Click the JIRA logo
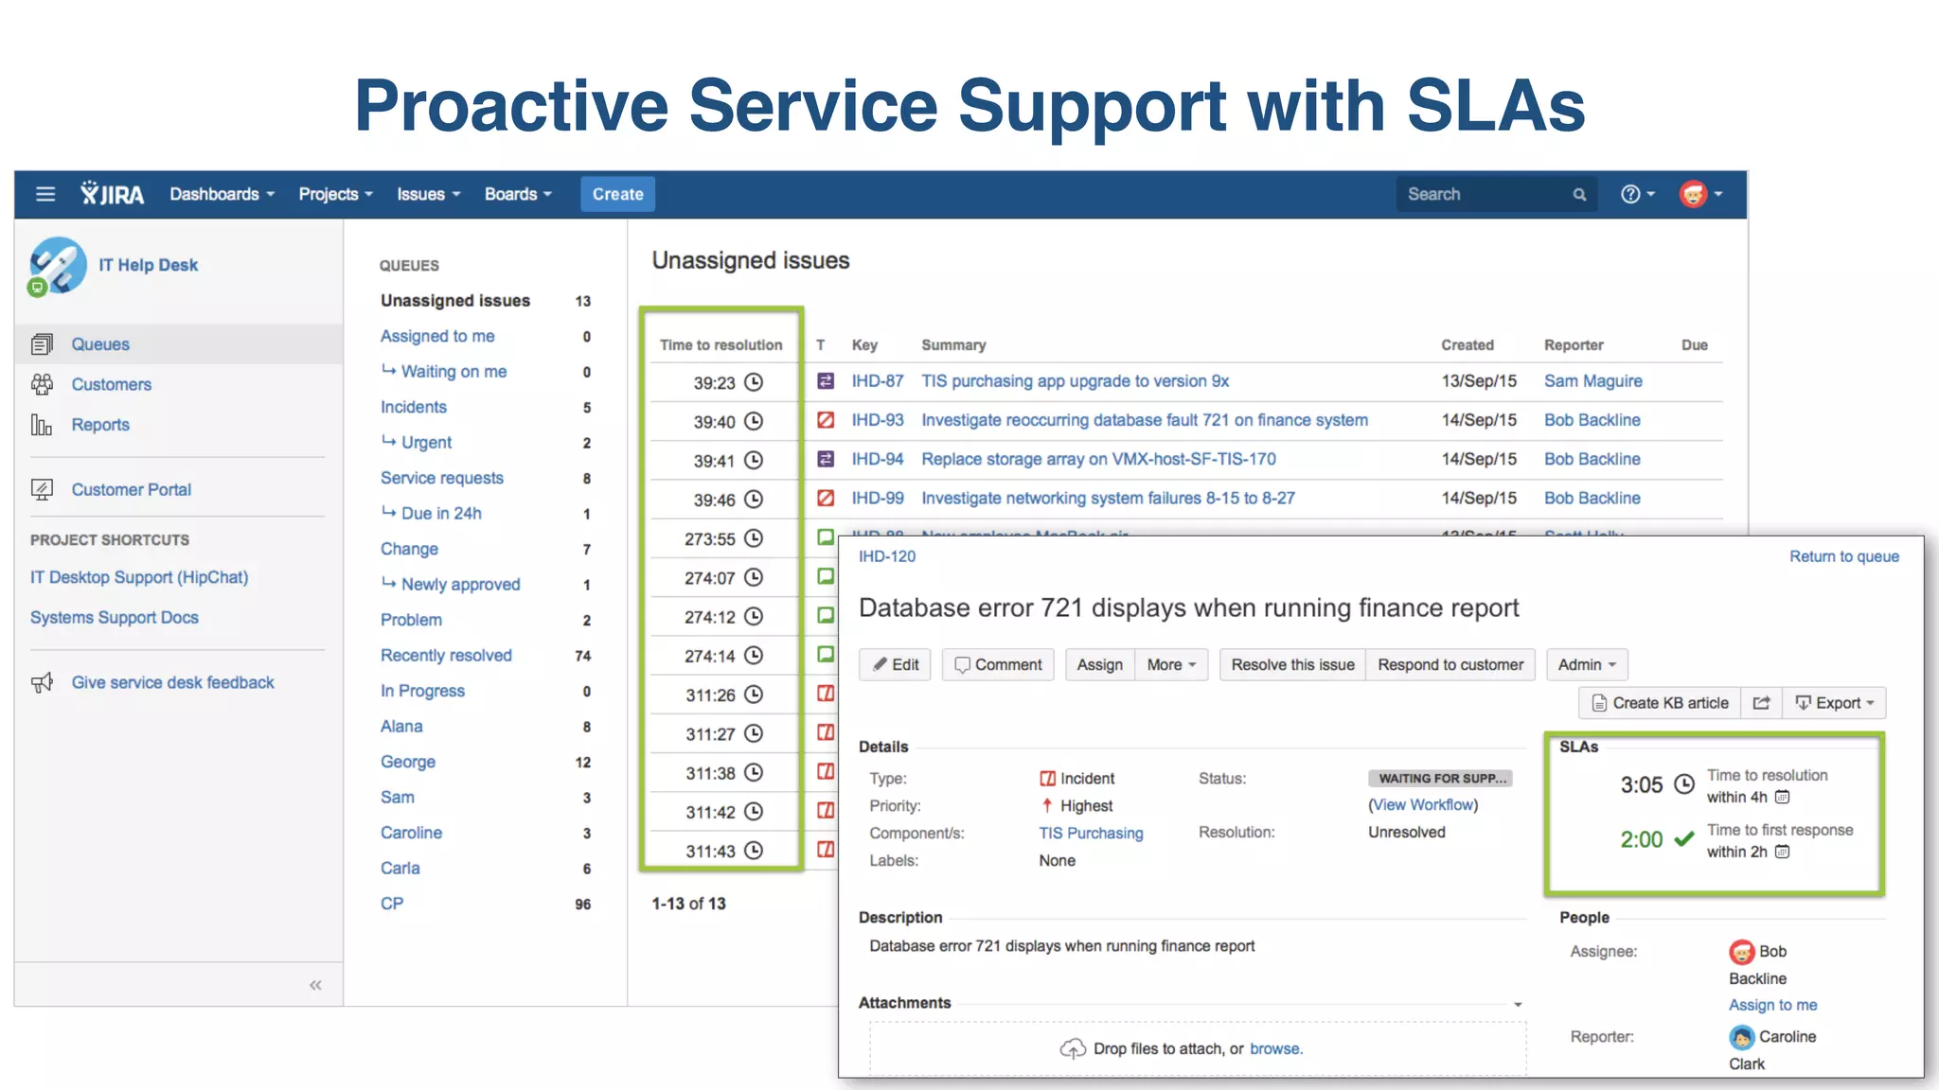 (112, 194)
